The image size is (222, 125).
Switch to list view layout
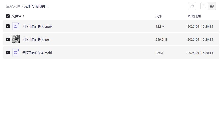204,6
